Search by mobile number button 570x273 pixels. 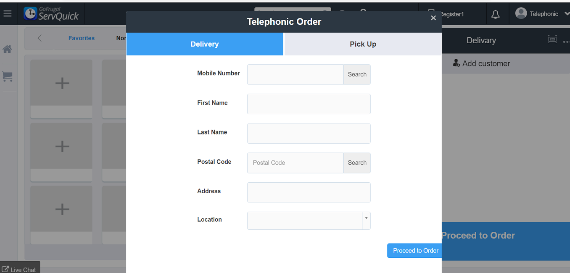(357, 74)
